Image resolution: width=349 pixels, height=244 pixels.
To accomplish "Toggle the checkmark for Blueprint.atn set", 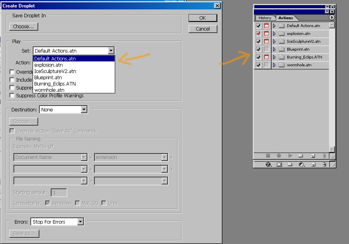I will (x=258, y=49).
